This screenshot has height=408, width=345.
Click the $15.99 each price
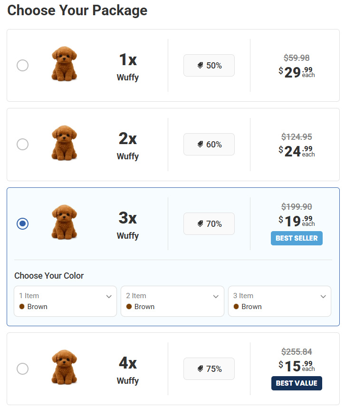click(297, 366)
